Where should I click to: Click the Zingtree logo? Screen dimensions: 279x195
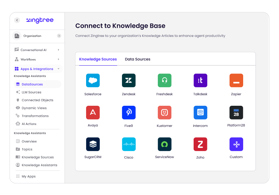[x=40, y=20]
